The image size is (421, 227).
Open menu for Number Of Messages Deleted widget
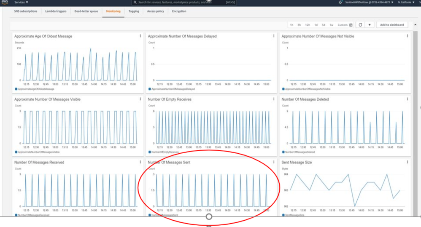coord(408,99)
